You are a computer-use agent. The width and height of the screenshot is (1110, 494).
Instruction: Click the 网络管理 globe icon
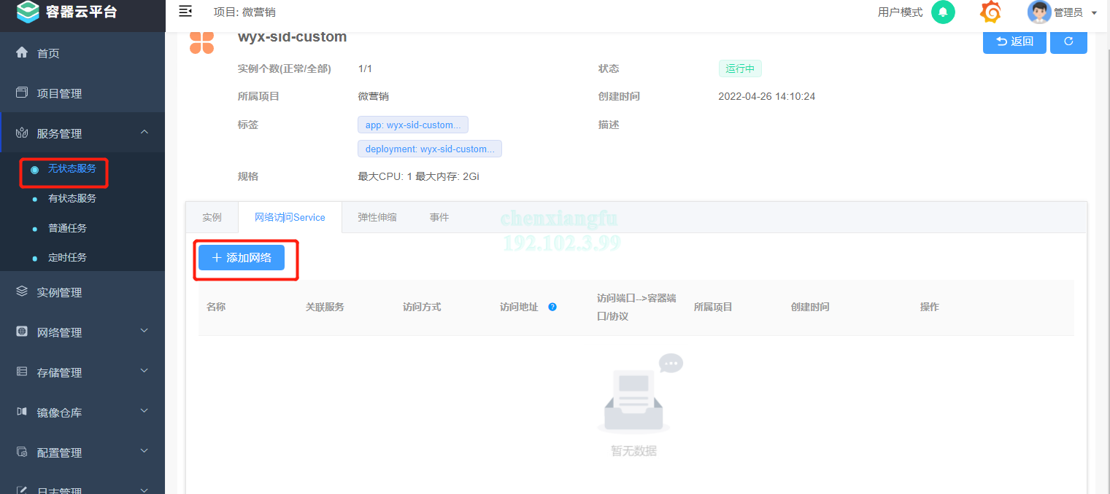(22, 332)
